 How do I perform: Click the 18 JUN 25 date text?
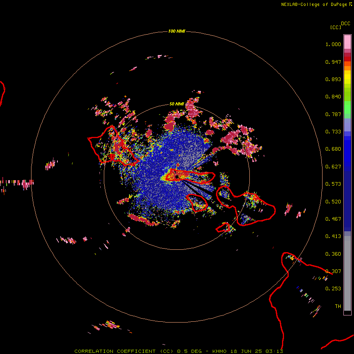click(246, 351)
